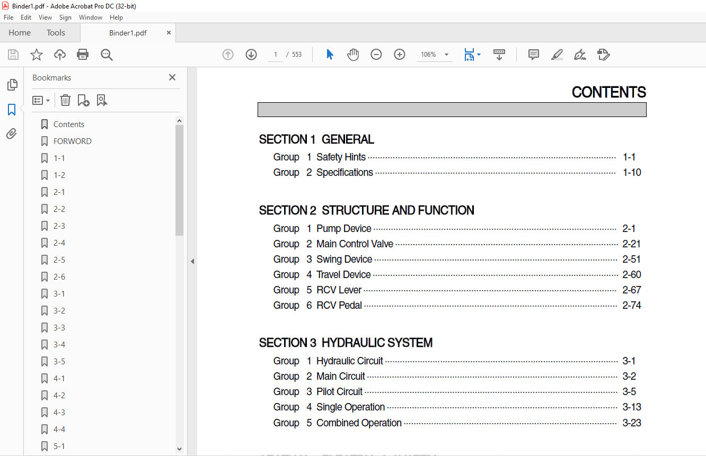The image size is (706, 456).
Task: Switch to the Tools tab
Action: click(x=56, y=33)
